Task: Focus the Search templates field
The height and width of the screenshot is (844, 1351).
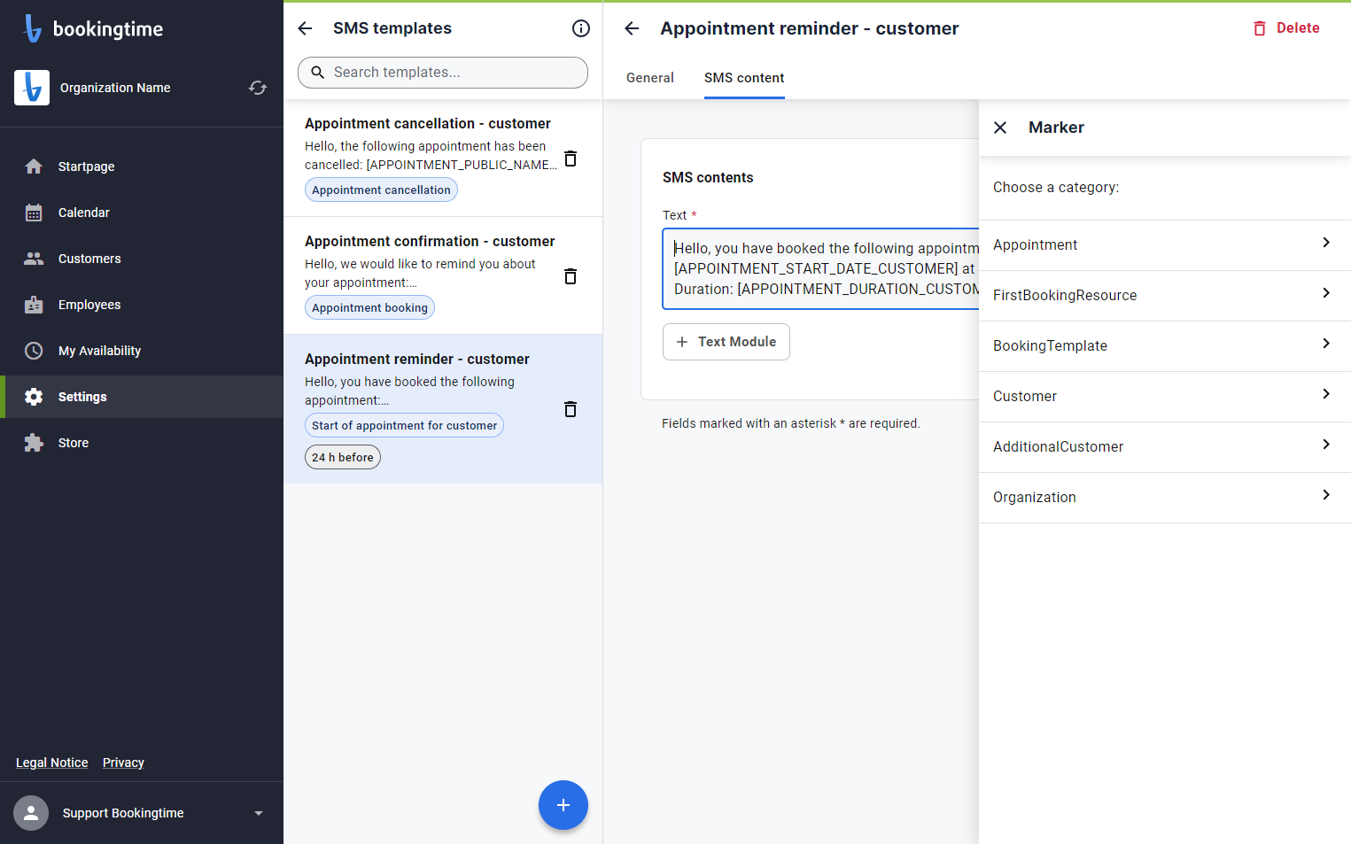Action: coord(443,73)
